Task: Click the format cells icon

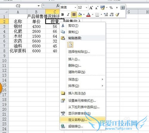Action: click(63, 101)
